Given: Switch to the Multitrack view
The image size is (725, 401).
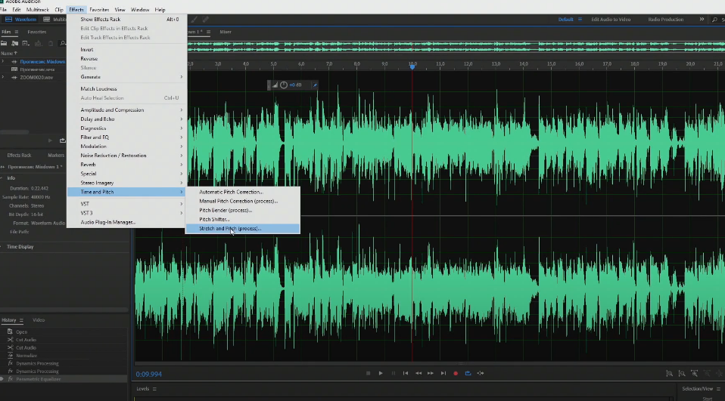Looking at the screenshot, I should (x=54, y=20).
